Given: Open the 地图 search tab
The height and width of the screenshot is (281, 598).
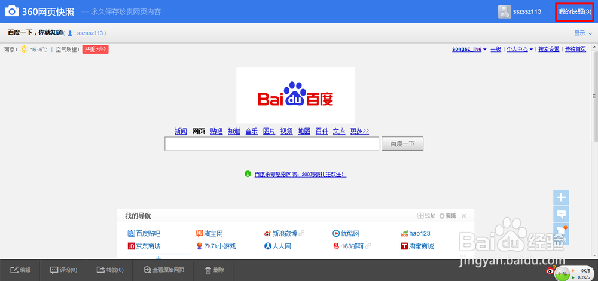Looking at the screenshot, I should click(304, 131).
